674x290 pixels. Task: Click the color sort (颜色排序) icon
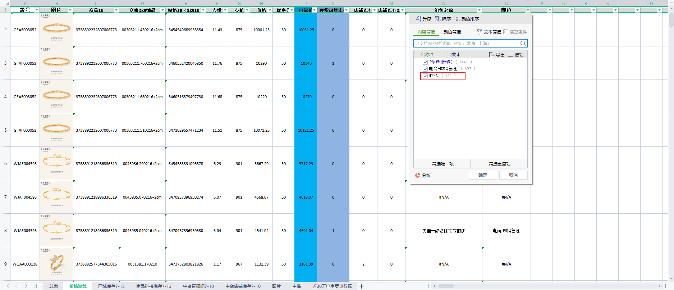[458, 19]
